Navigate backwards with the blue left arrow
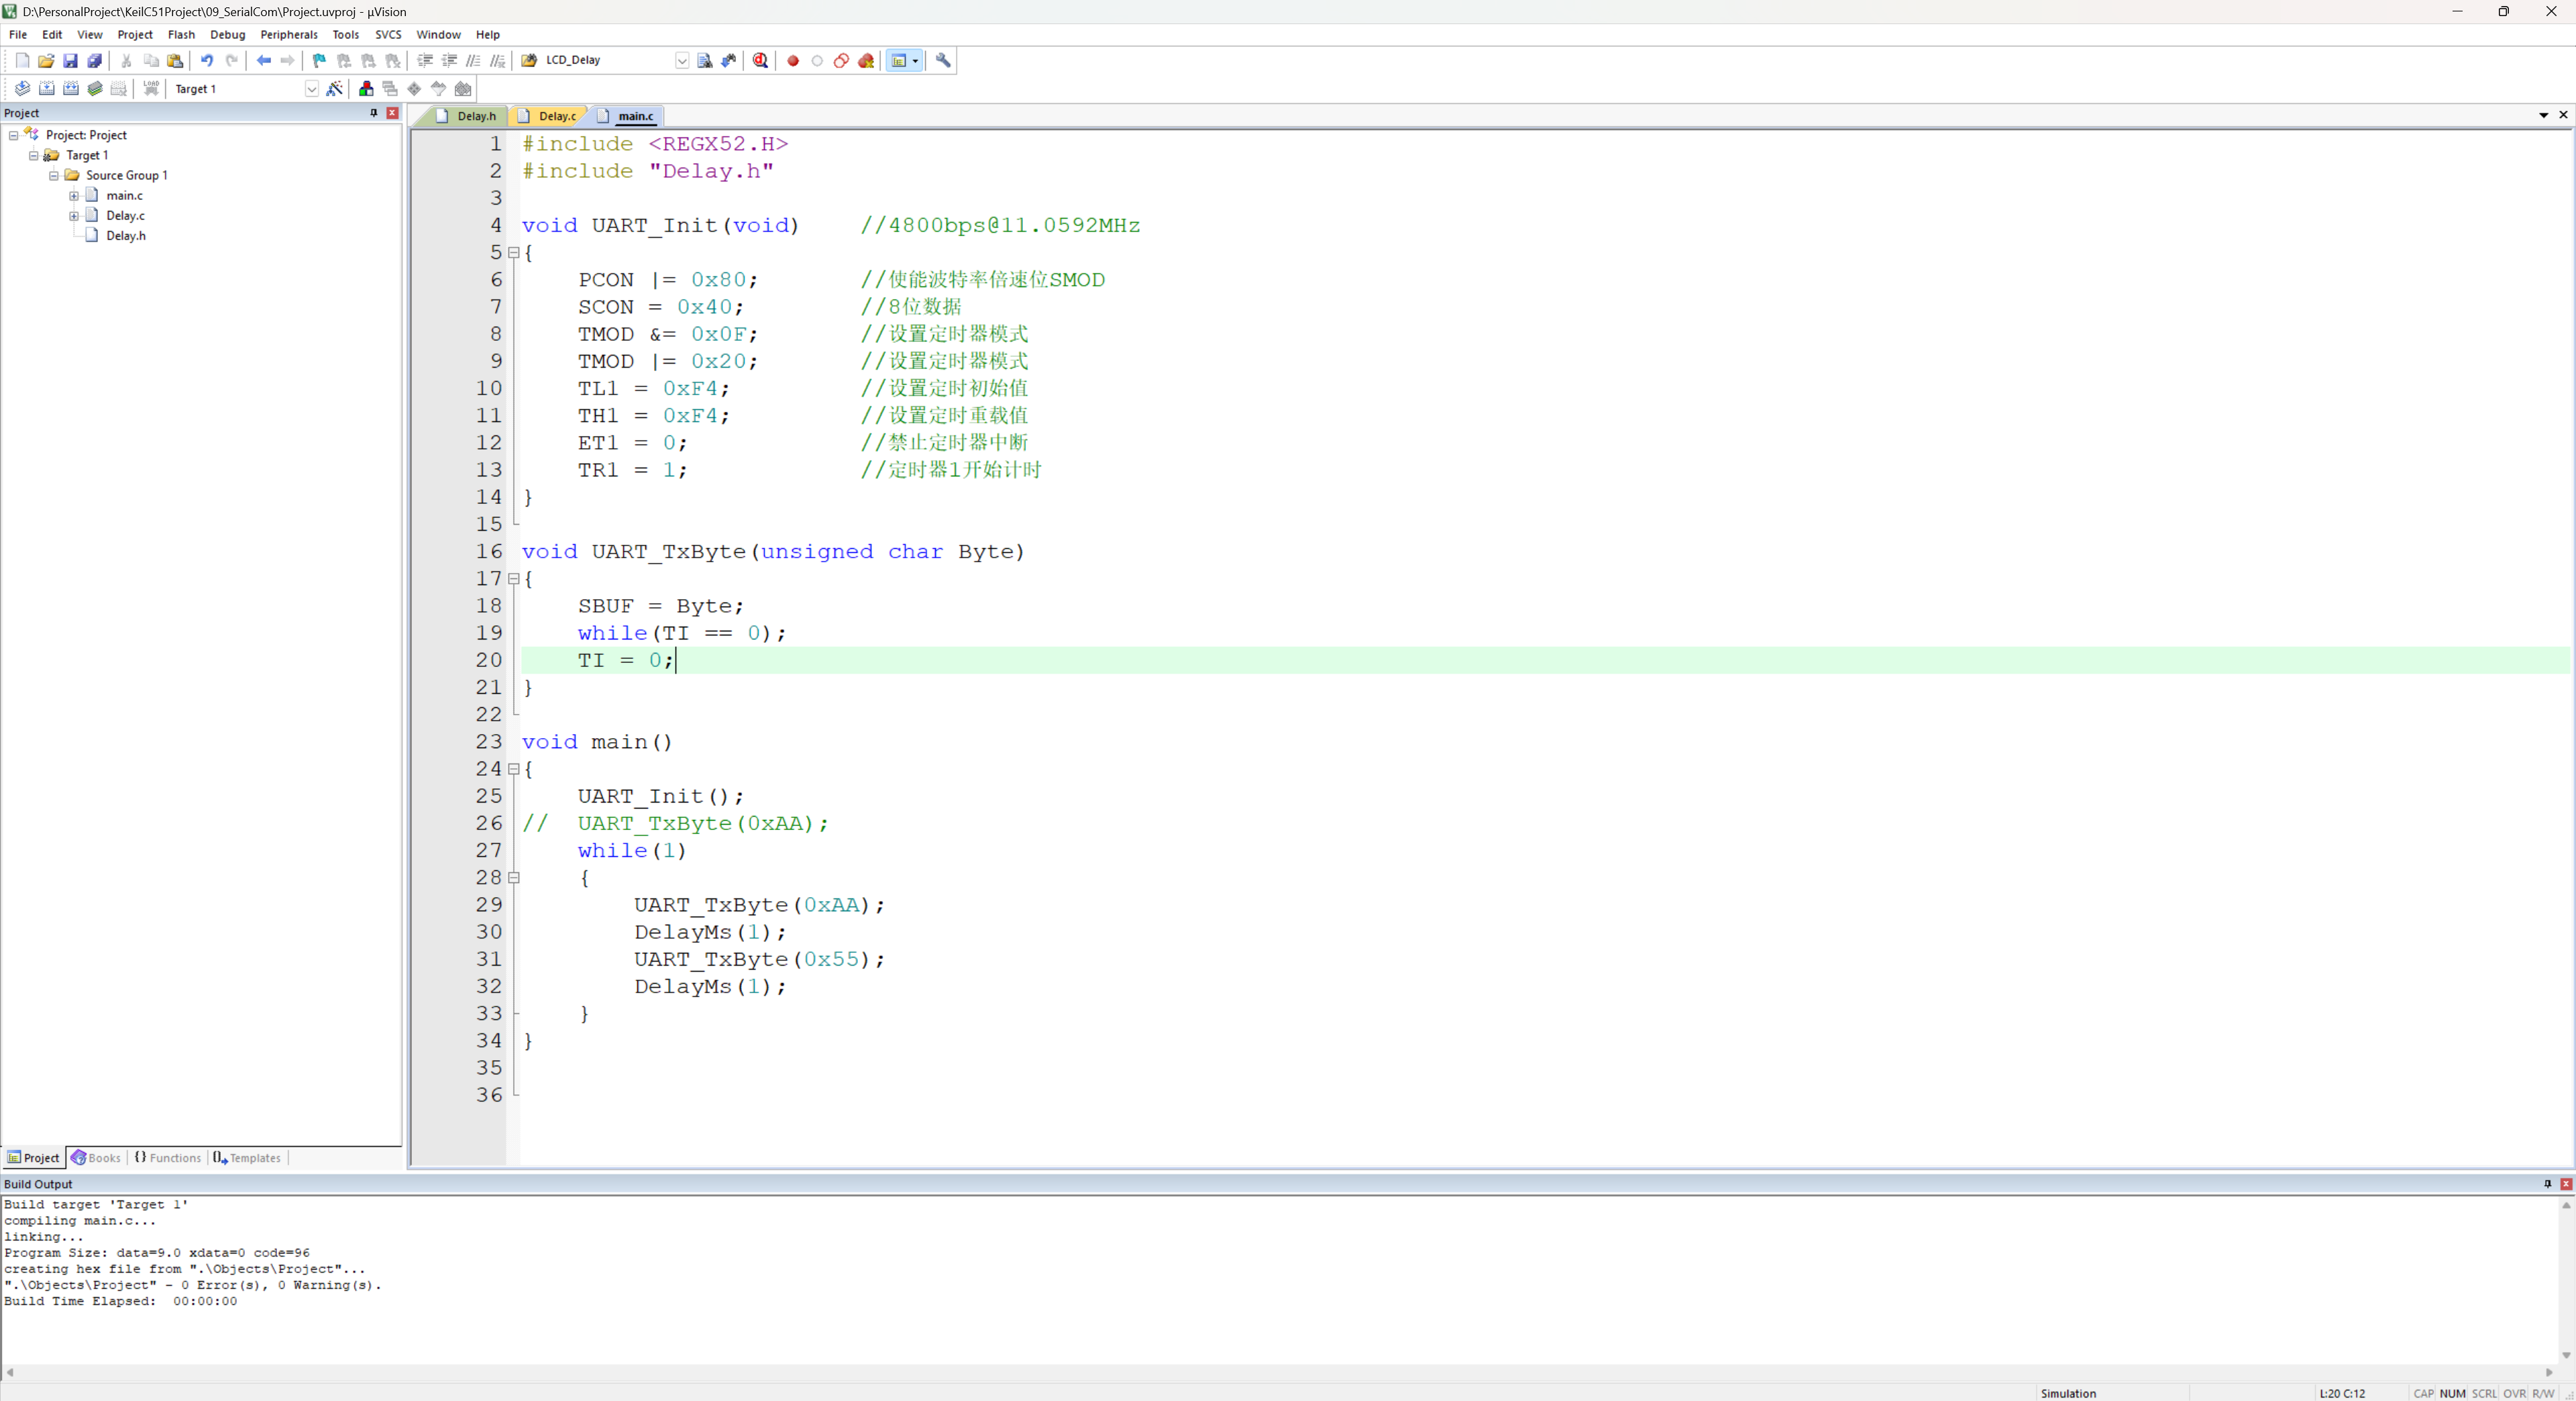 263,60
